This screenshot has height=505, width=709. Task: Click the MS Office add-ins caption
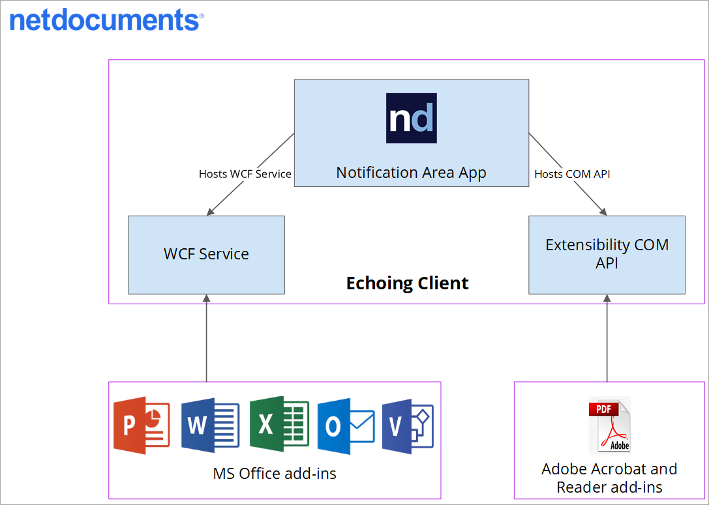pyautogui.click(x=275, y=474)
